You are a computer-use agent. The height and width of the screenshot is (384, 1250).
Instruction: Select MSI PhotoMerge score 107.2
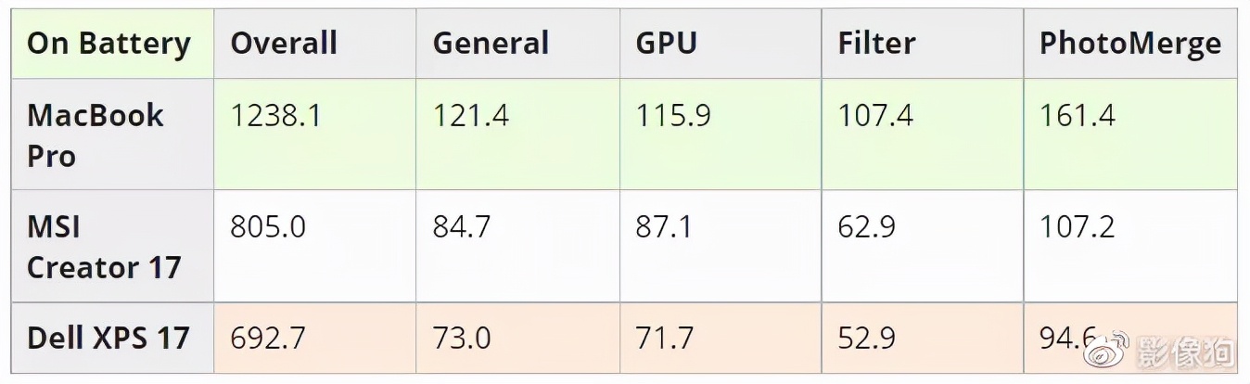point(1078,227)
